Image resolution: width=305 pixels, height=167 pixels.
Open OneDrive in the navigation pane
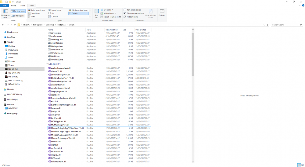pos(11,37)
